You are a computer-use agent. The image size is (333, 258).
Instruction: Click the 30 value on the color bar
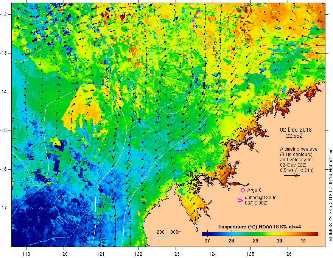coord(280,241)
